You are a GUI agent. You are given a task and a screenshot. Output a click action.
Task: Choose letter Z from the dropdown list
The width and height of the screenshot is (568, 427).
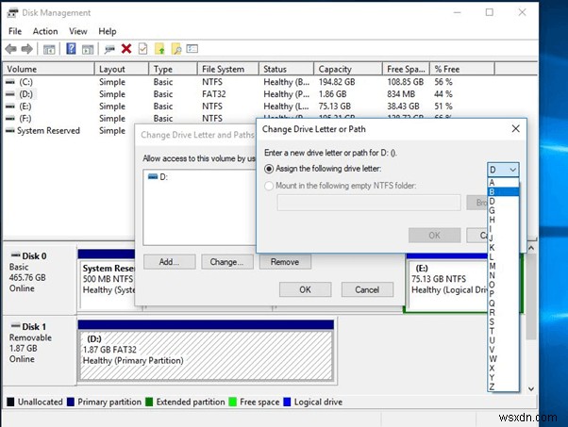click(x=503, y=386)
